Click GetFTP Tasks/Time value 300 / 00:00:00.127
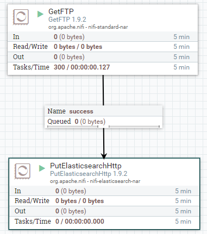The height and width of the screenshot is (234, 207). 81,67
